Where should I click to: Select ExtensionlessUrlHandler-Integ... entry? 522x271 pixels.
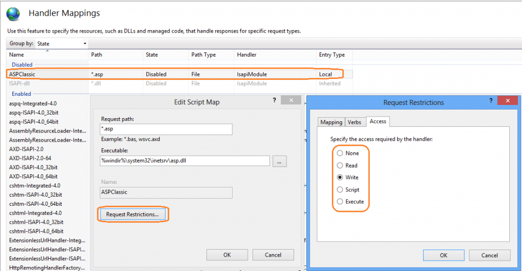tap(47, 240)
